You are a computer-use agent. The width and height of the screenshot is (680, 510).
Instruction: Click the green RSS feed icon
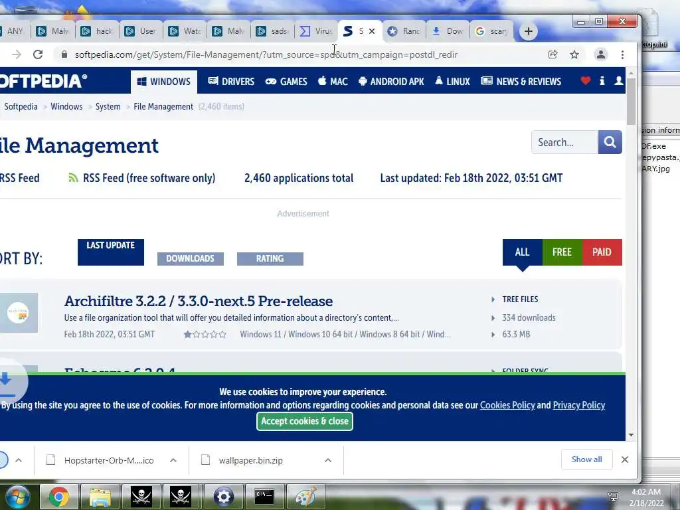[73, 178]
